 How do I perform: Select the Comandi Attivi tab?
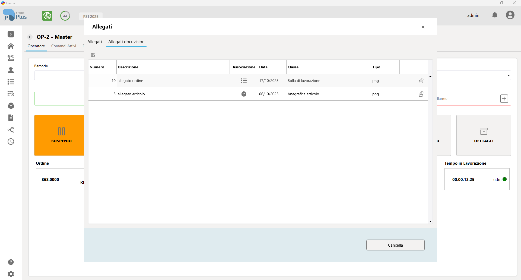point(64,46)
